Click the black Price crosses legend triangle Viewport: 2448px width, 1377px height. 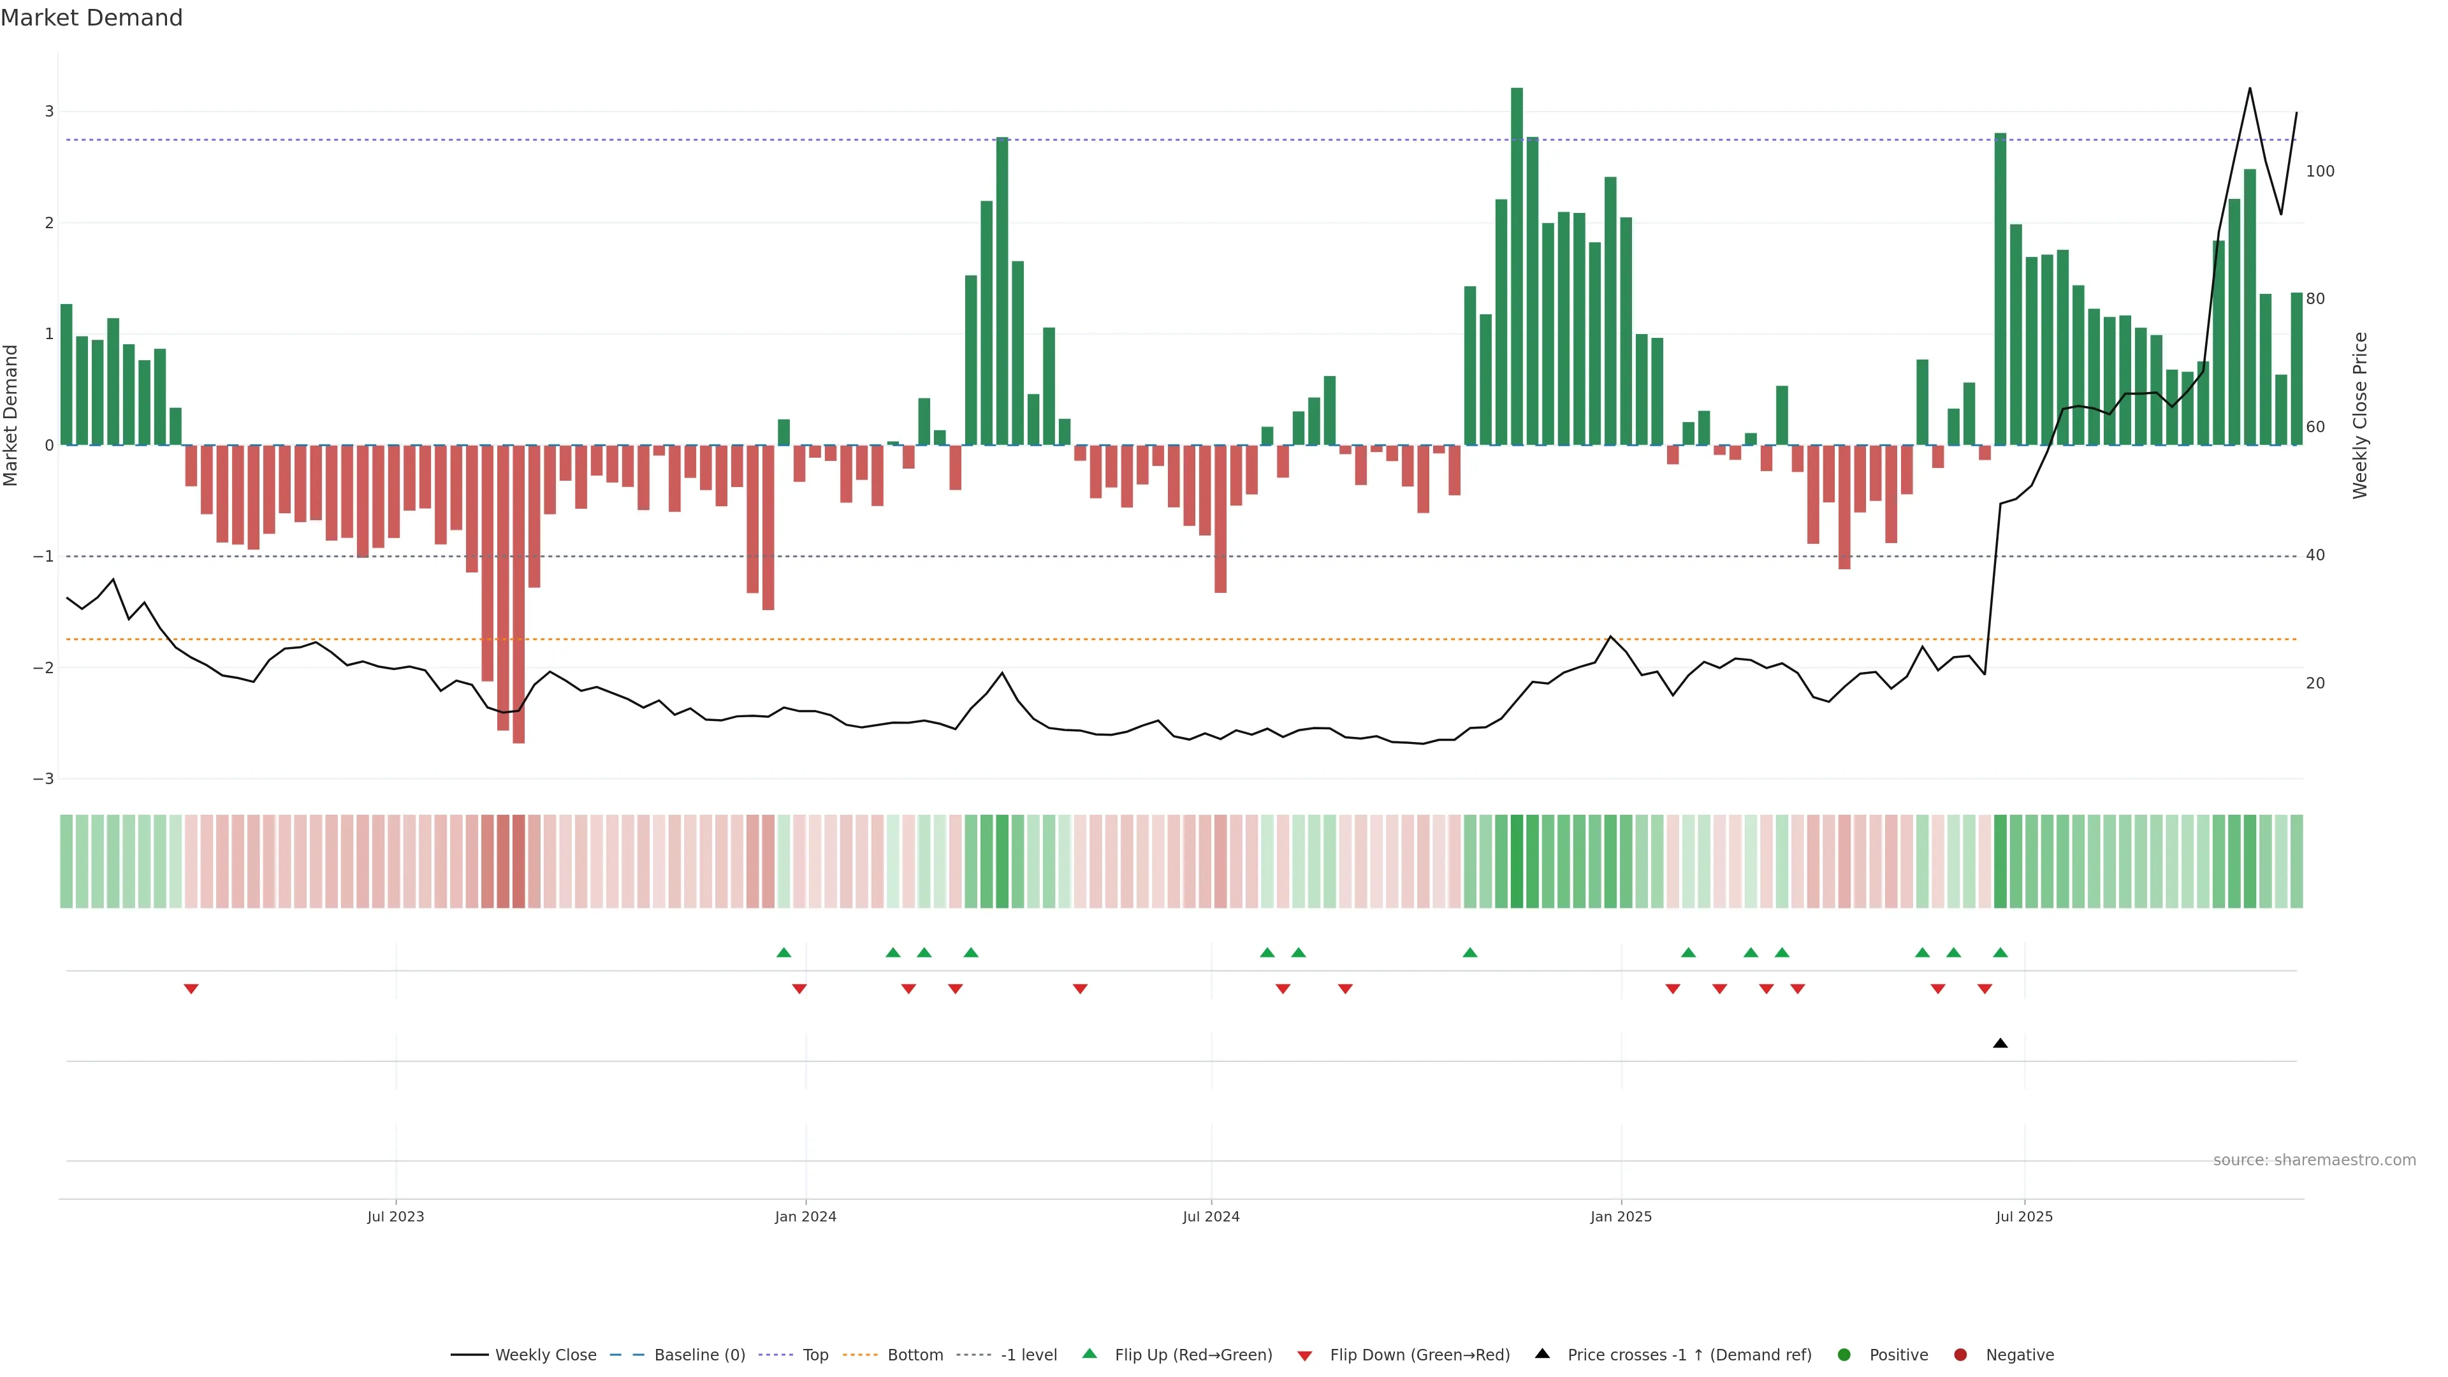click(1542, 1353)
